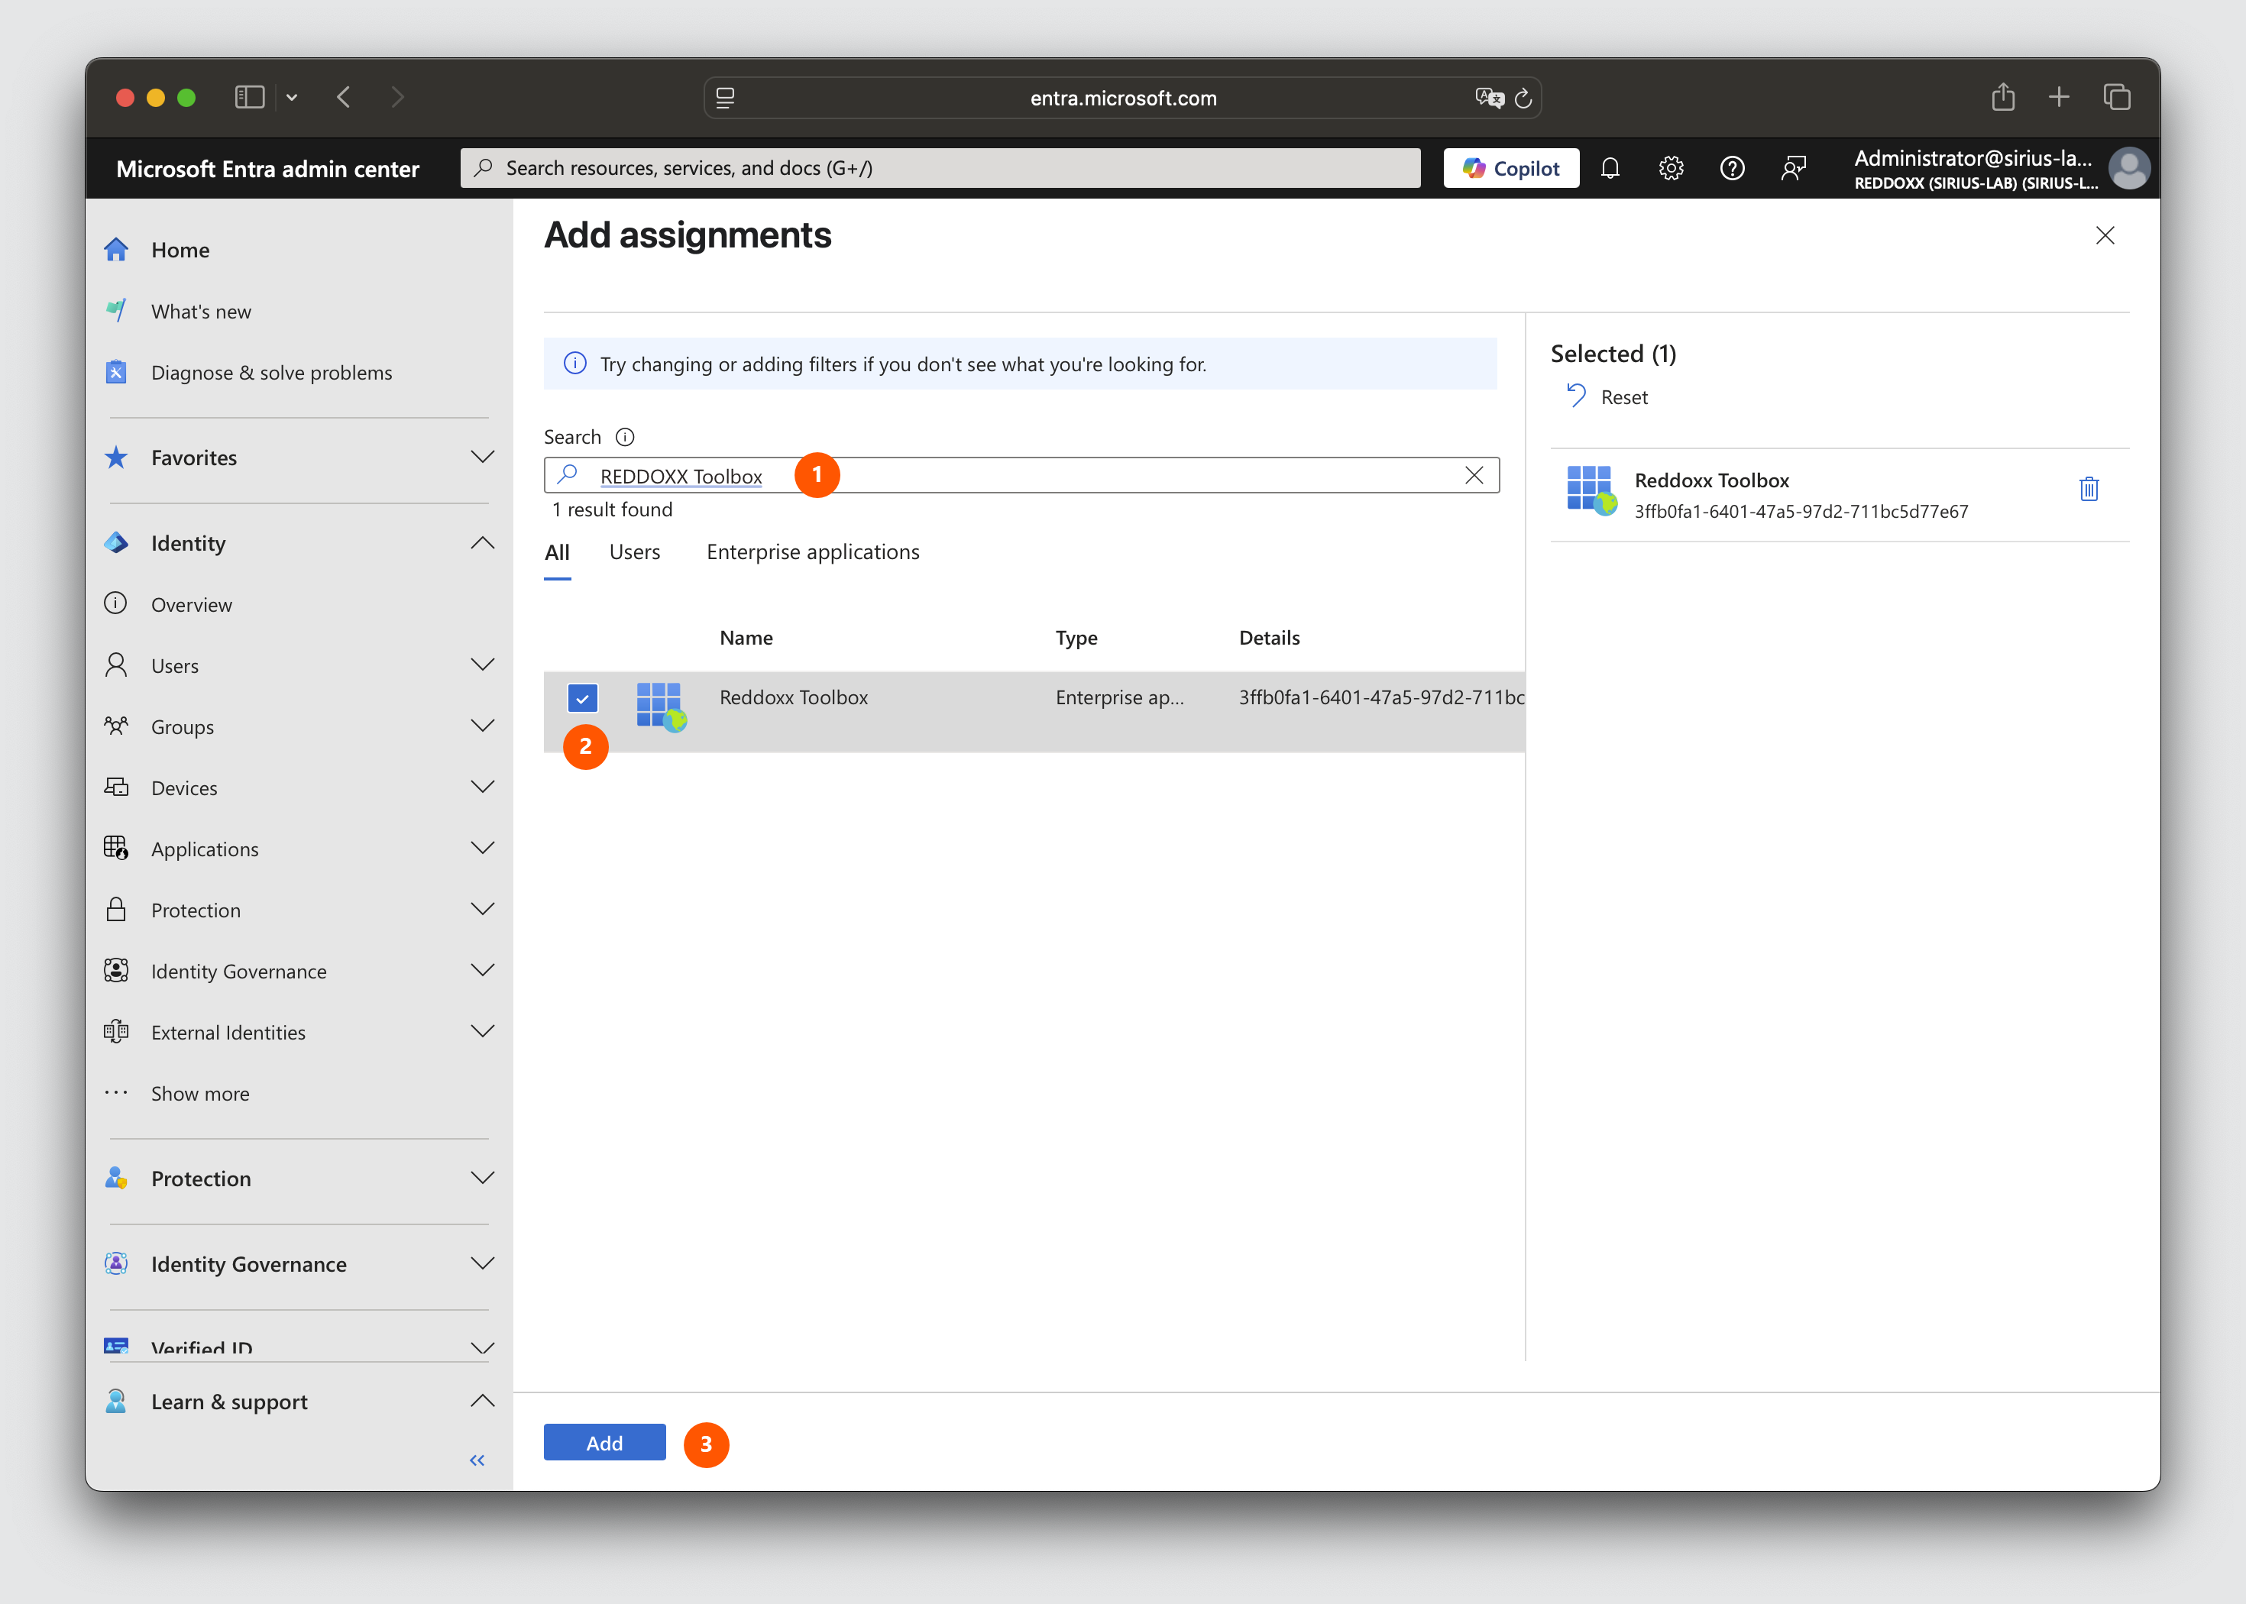Expand the Users menu chevron
Image resolution: width=2246 pixels, height=1604 pixels.
(482, 665)
